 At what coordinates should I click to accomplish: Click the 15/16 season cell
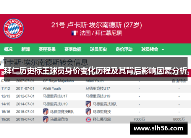click(6, 112)
